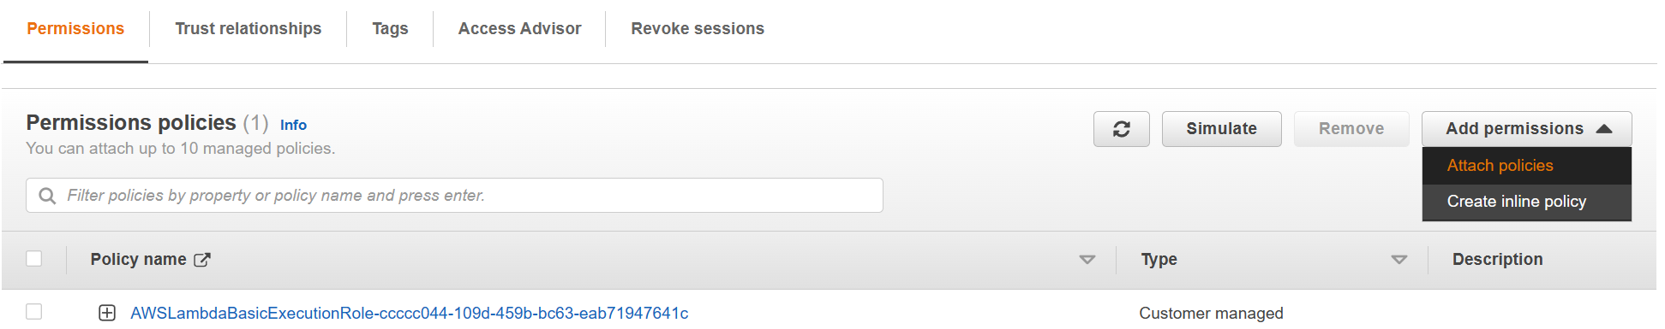Viewport: 1665px width, 329px height.
Task: Sort by Policy name column arrow
Action: pyautogui.click(x=1087, y=260)
